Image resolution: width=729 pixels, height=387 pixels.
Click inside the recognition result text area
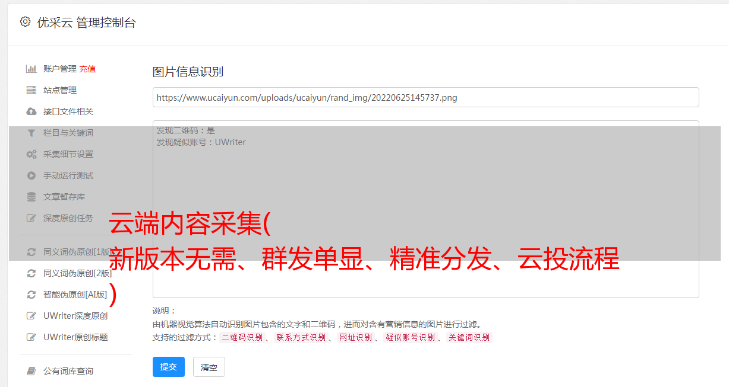tap(425, 209)
